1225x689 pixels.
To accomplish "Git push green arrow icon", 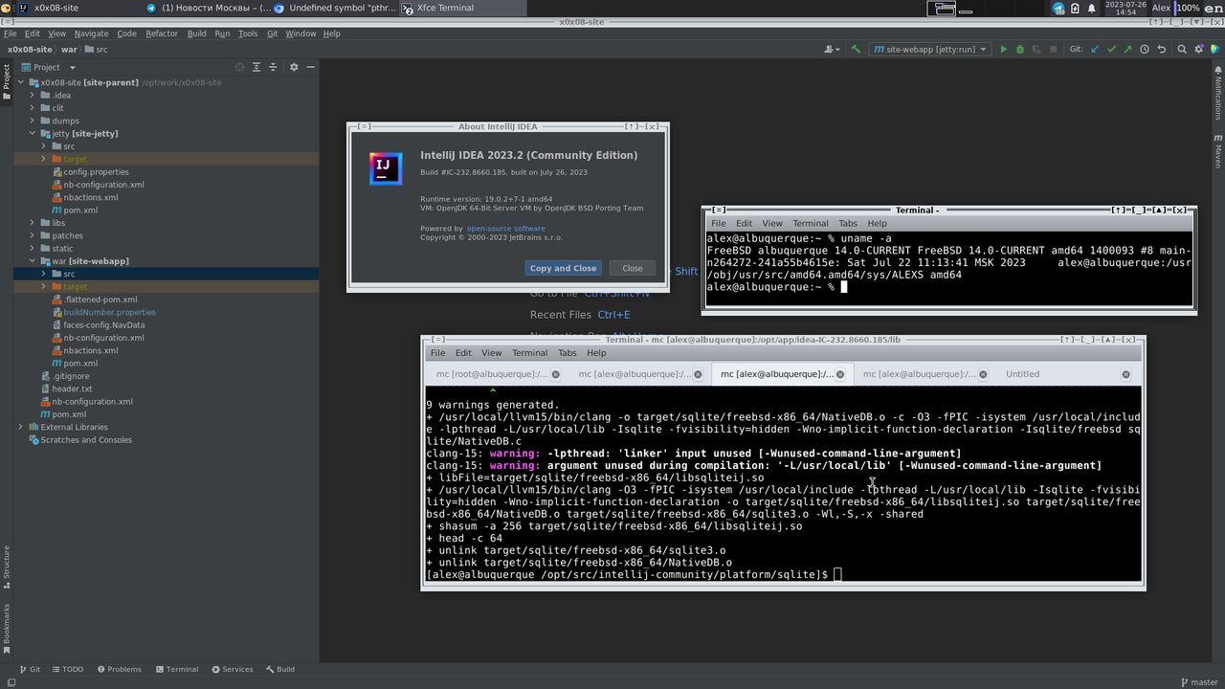I will [1127, 49].
